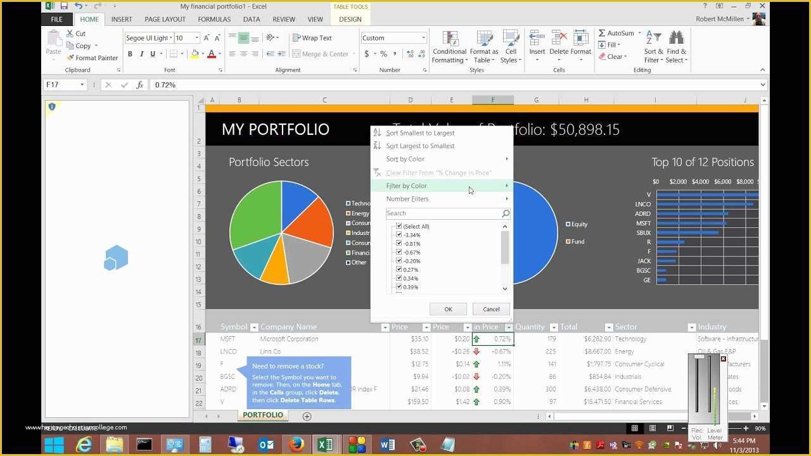Click Wrap Text
Viewport: 811px width, 456px height.
(312, 38)
